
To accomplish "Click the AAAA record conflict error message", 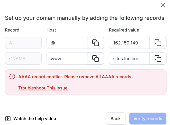I will click(75, 77).
